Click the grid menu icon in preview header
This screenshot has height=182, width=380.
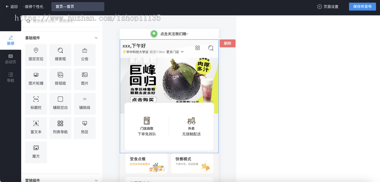tap(198, 48)
